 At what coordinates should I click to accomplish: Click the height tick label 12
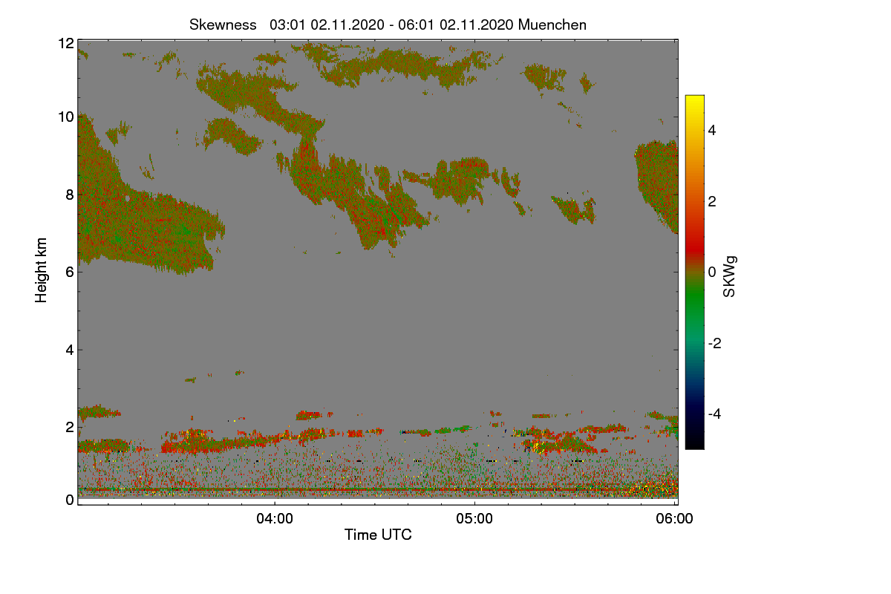65,44
